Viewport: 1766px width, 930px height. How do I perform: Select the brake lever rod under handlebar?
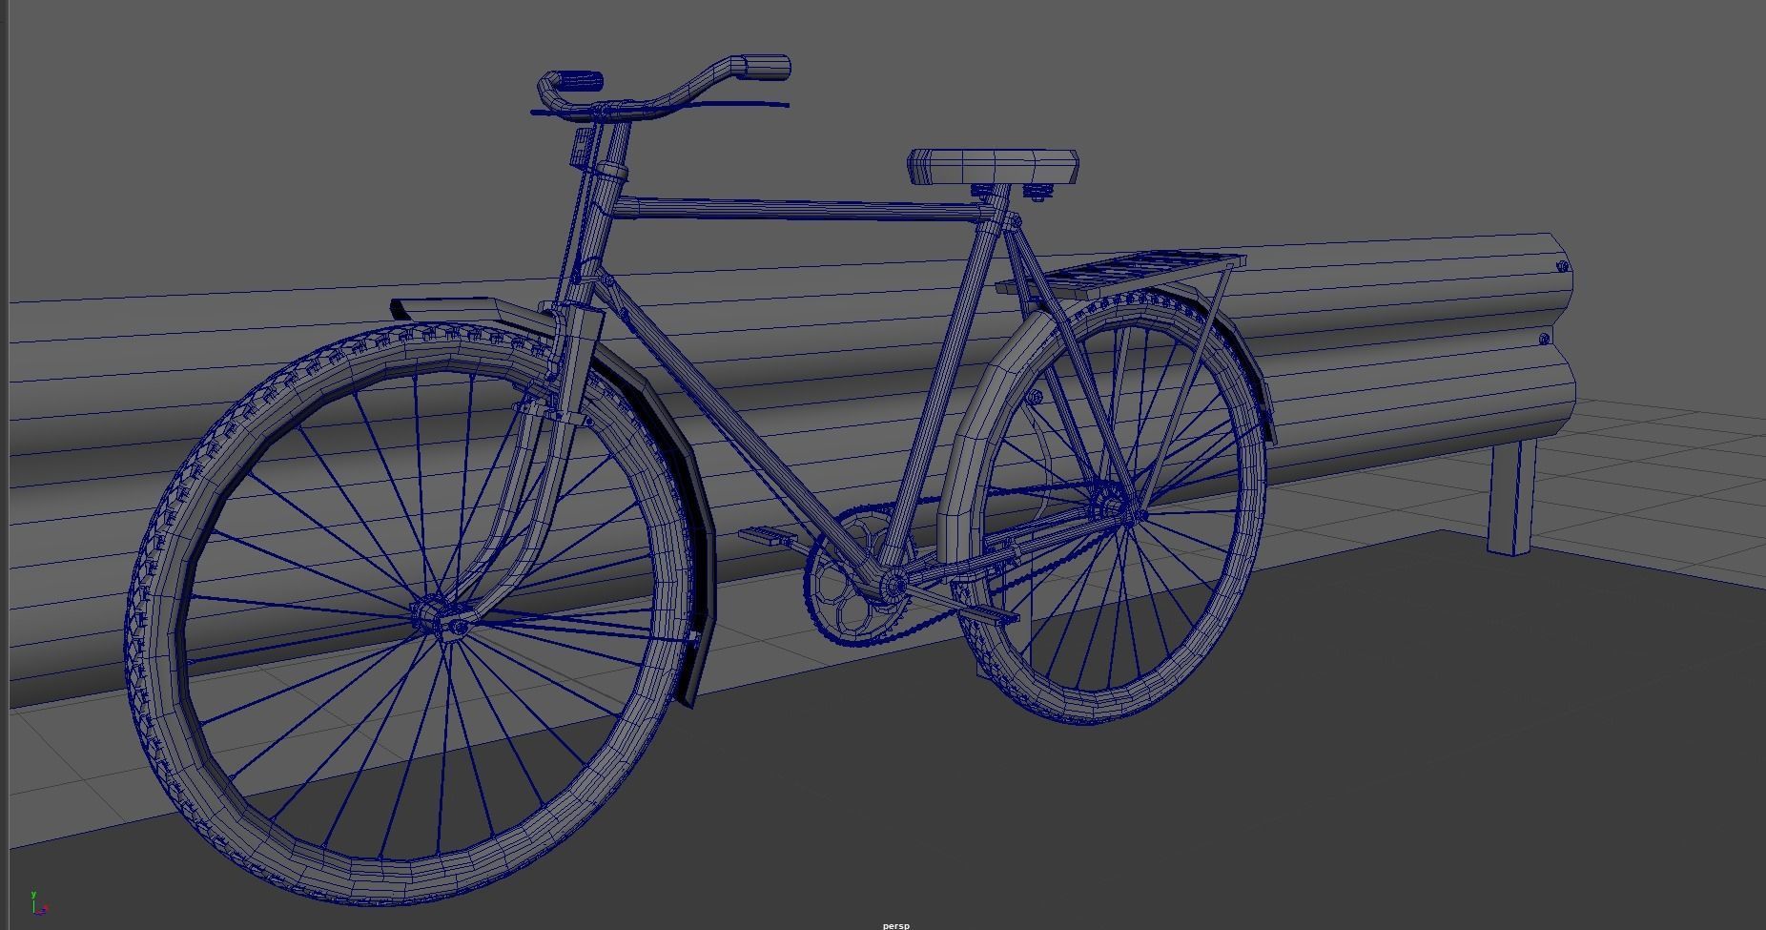(660, 108)
